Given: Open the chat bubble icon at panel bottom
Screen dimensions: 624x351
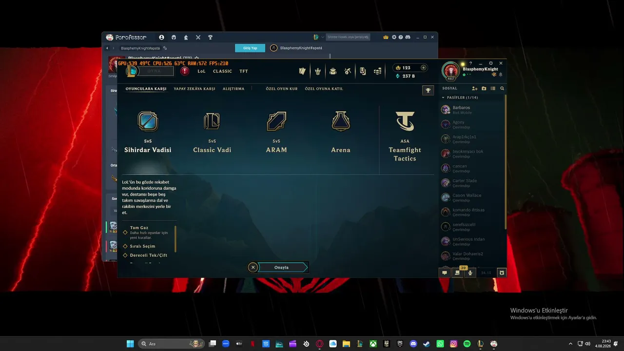Looking at the screenshot, I should pos(445,273).
